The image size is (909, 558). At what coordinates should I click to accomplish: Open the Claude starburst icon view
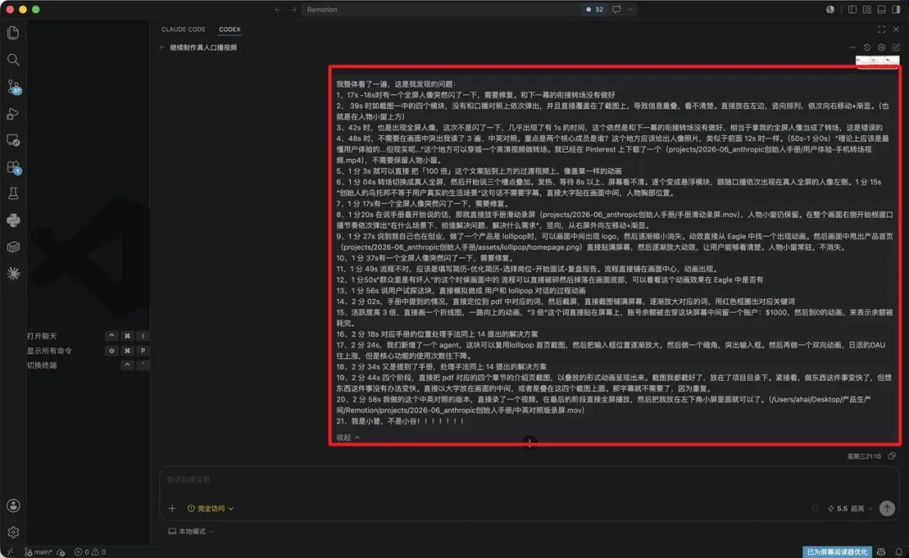pyautogui.click(x=13, y=273)
